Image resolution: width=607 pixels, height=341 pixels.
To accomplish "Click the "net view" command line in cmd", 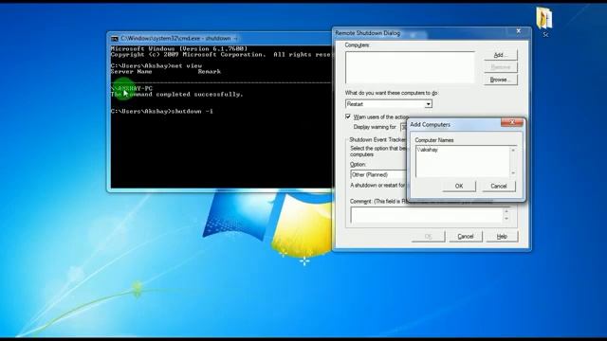I will (156, 65).
